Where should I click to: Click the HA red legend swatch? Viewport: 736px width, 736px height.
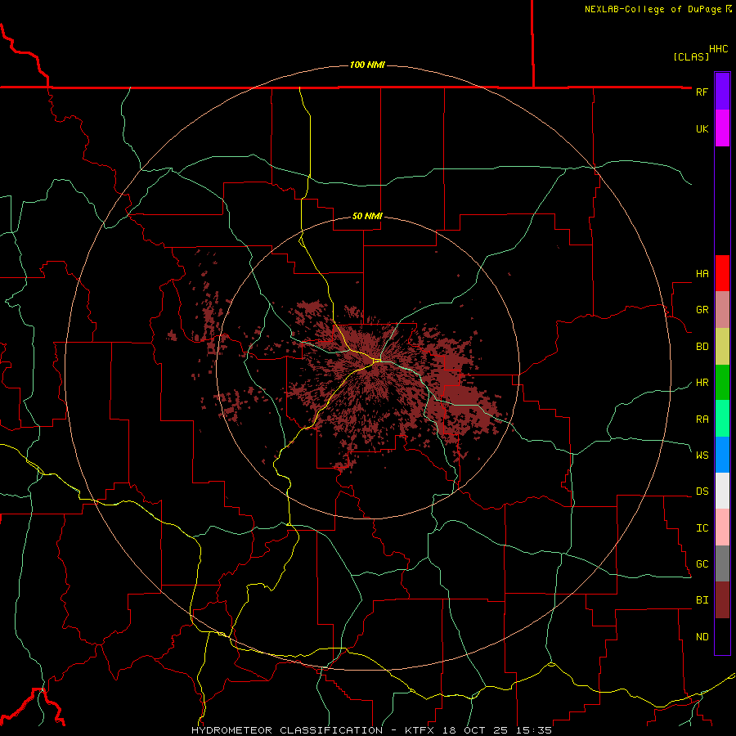click(722, 273)
